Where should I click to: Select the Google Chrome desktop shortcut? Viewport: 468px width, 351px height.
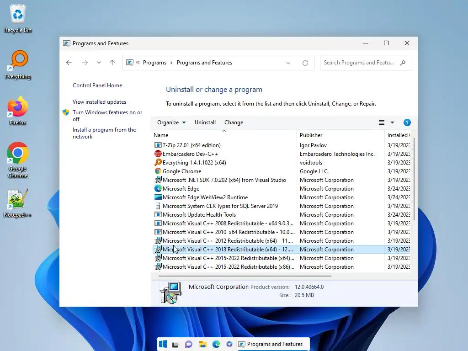point(18,160)
